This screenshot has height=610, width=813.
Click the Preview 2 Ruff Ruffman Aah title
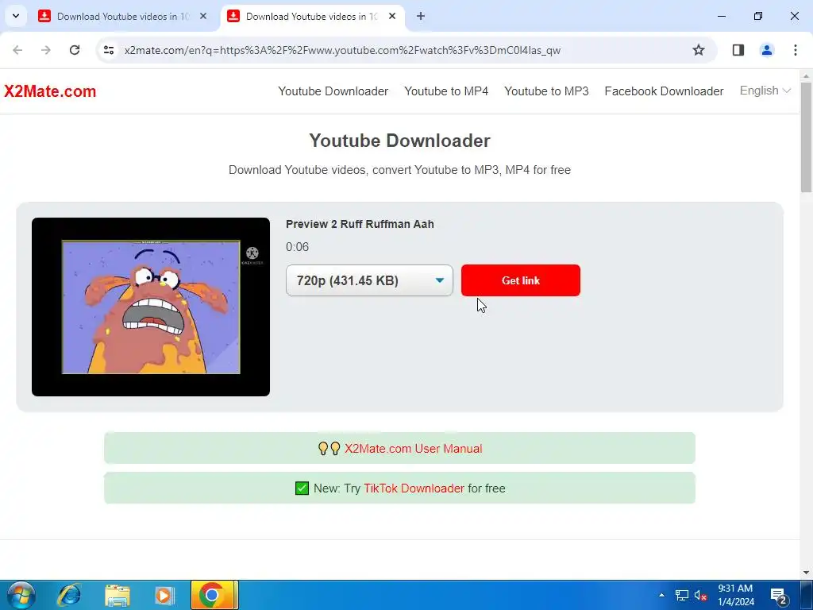(x=360, y=224)
